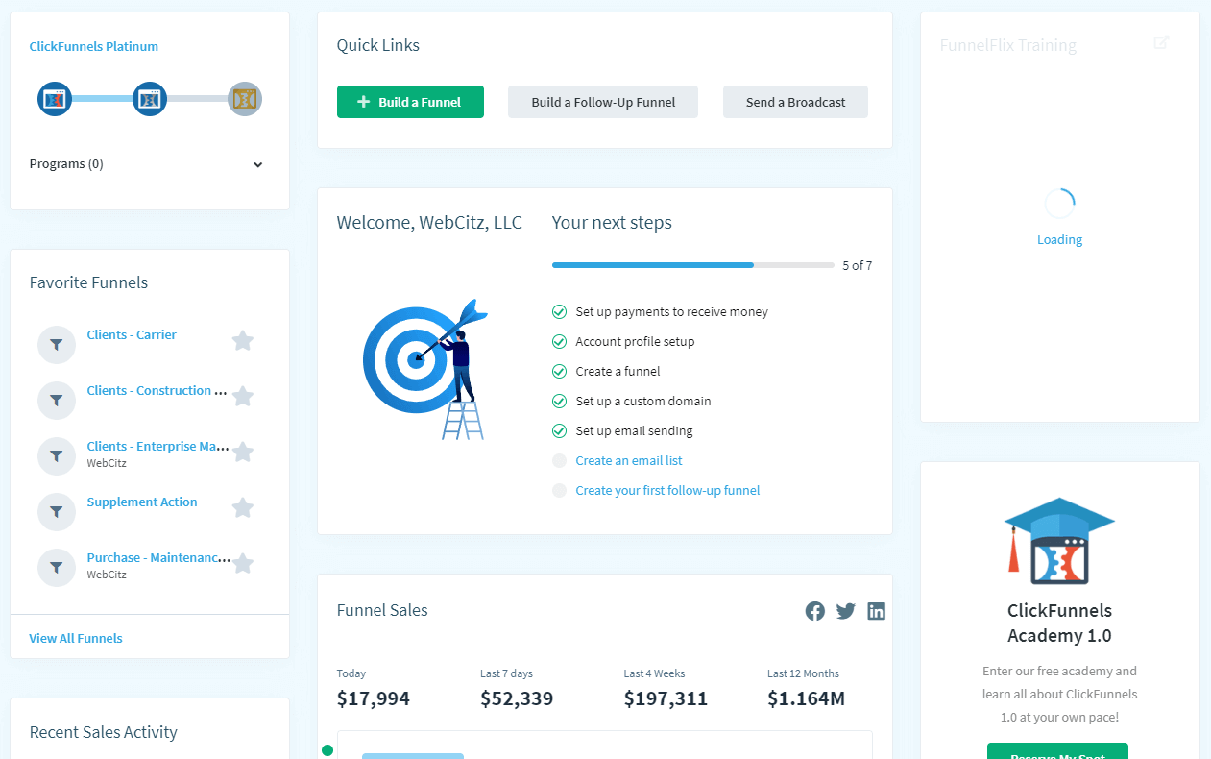
Task: Click the funnel icon beside Clients - Enterprise Ma...
Action: (x=57, y=456)
